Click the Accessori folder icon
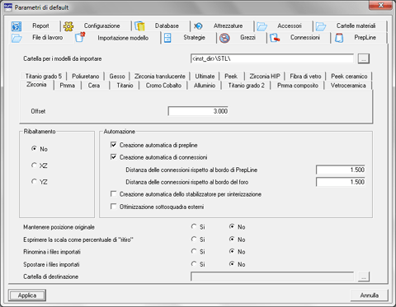 coord(262,26)
